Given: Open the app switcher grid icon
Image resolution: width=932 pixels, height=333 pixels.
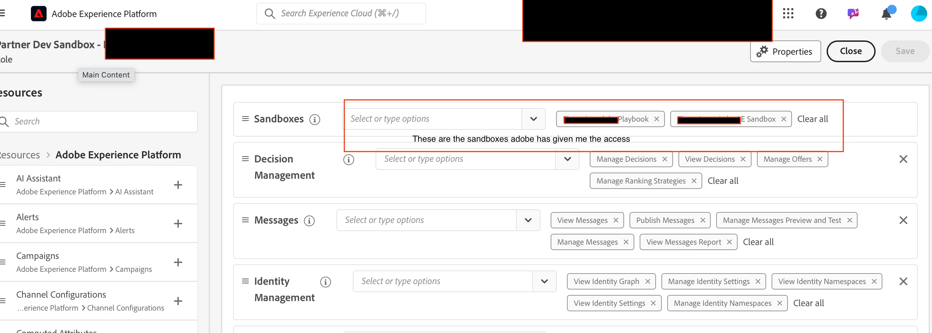Looking at the screenshot, I should click(788, 14).
